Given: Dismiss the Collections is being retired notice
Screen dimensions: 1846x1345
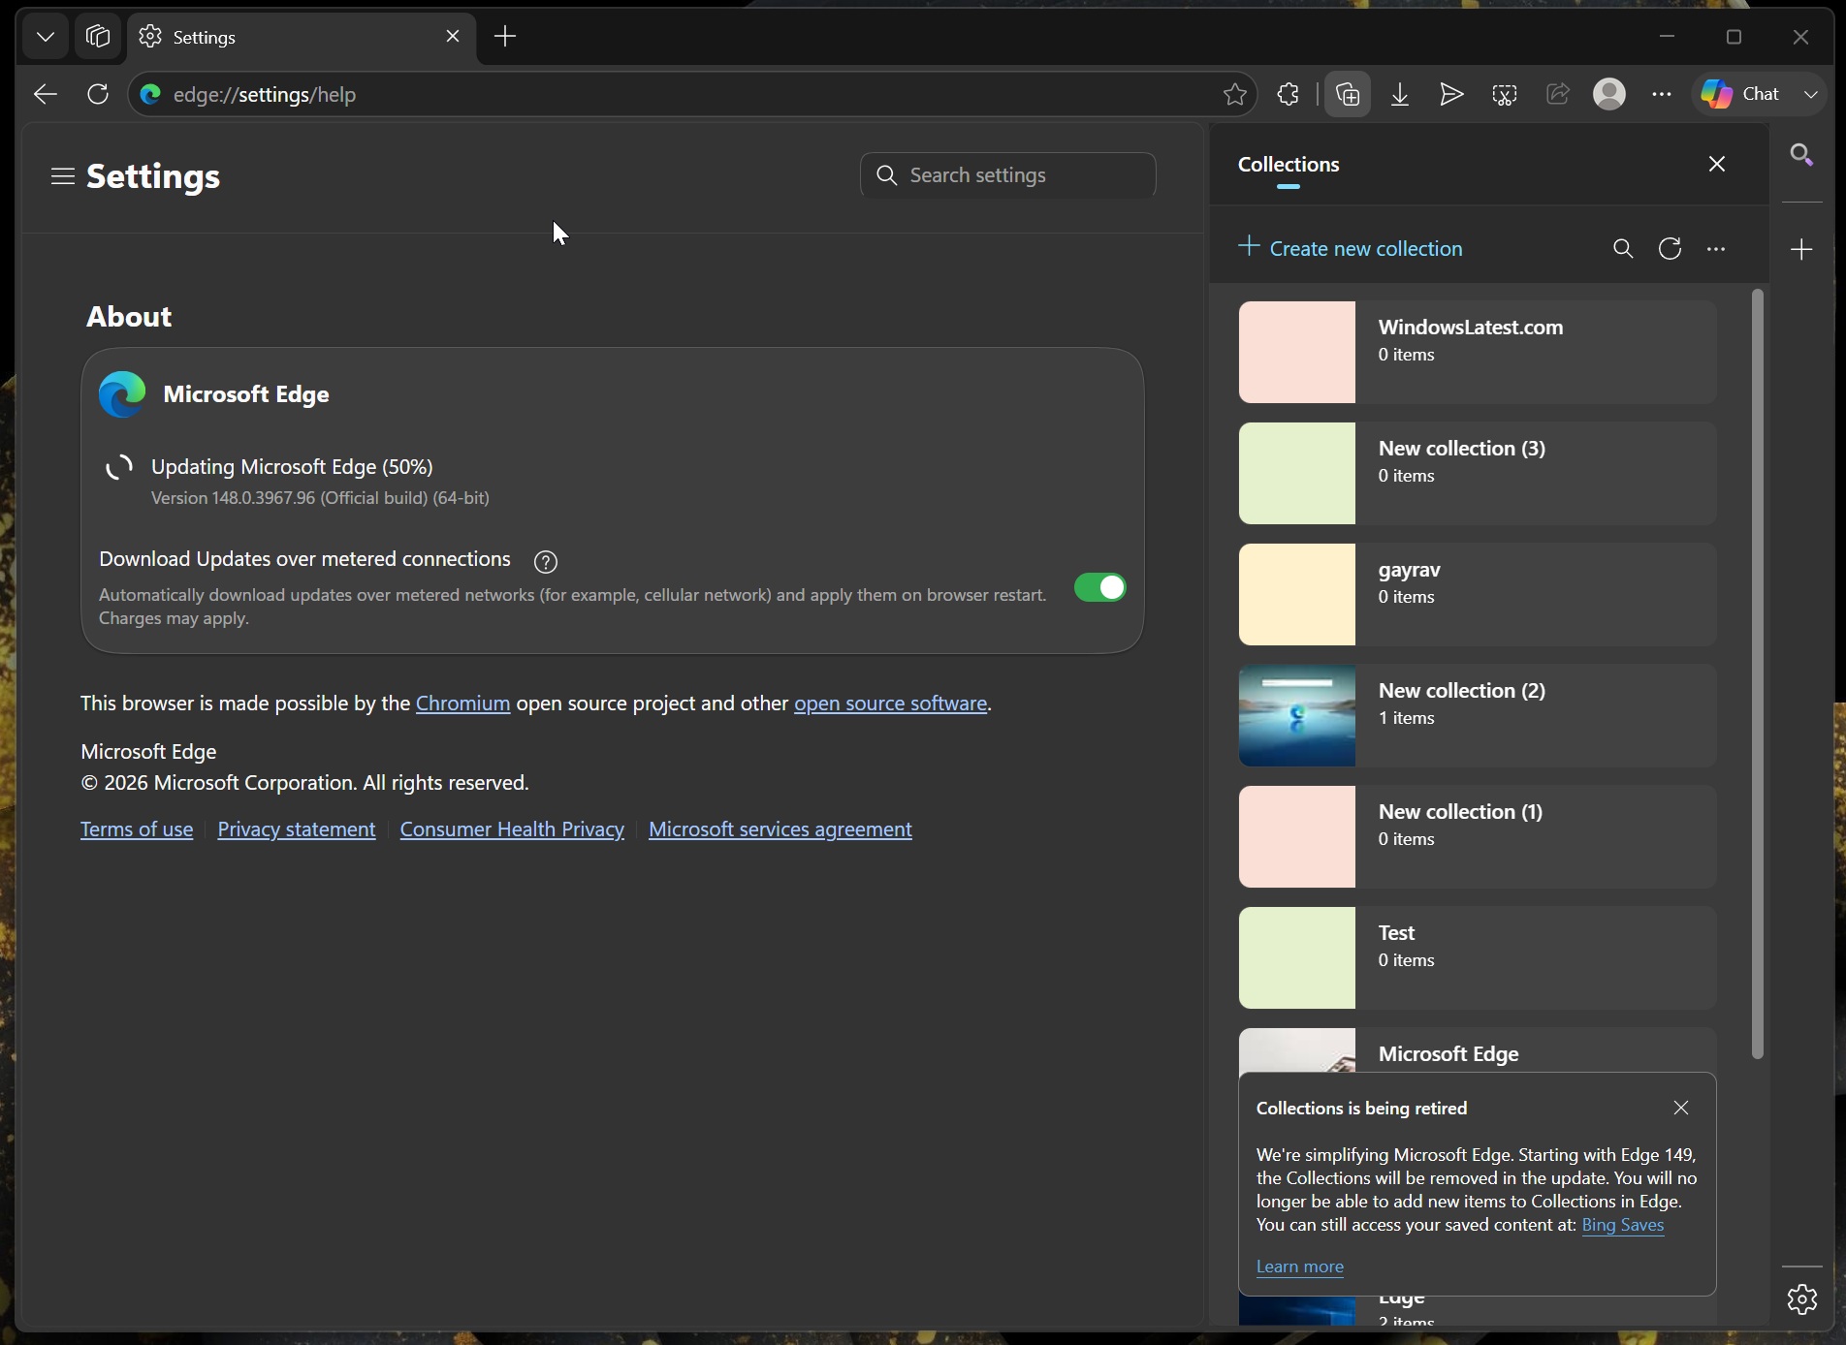Looking at the screenshot, I should pyautogui.click(x=1681, y=1109).
